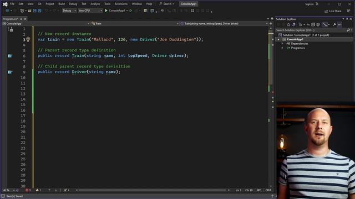The image size is (355, 199).
Task: Click the Live Share button
Action: point(333,11)
